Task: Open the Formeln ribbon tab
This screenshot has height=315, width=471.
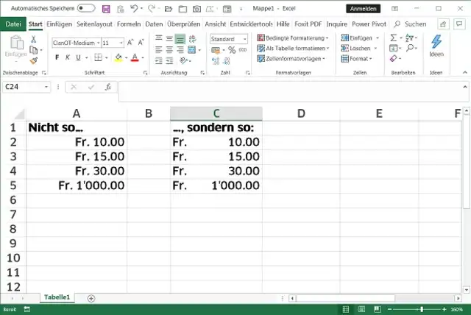Action: coord(129,24)
